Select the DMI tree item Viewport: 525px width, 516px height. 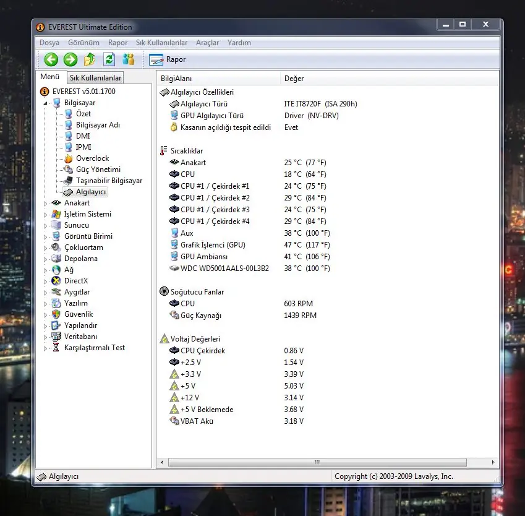(83, 135)
